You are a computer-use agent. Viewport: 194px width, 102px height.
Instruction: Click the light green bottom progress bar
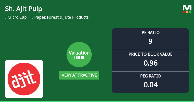97,101
